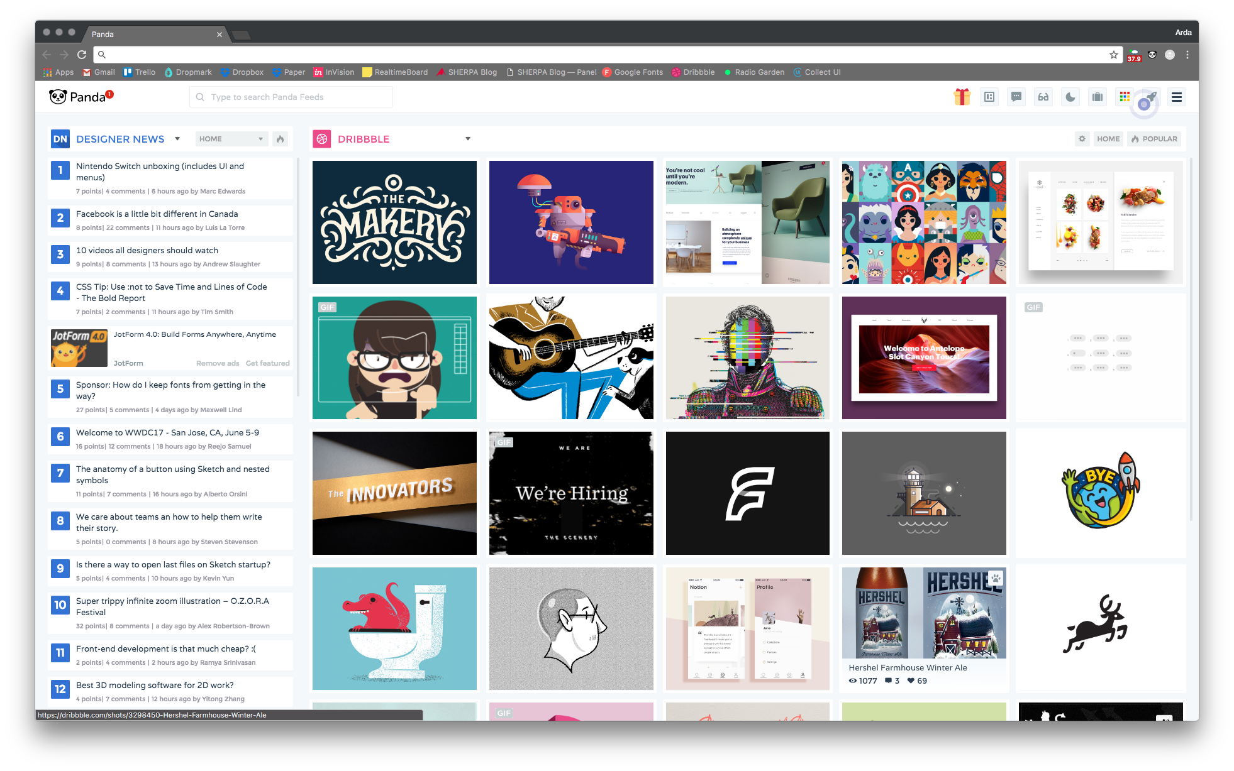Open Super trippy infinite zoom illustration article
This screenshot has width=1234, height=771.
click(x=172, y=606)
